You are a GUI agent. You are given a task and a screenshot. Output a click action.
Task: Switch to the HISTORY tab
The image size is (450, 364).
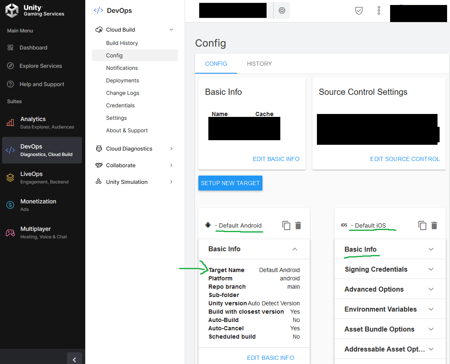click(259, 64)
